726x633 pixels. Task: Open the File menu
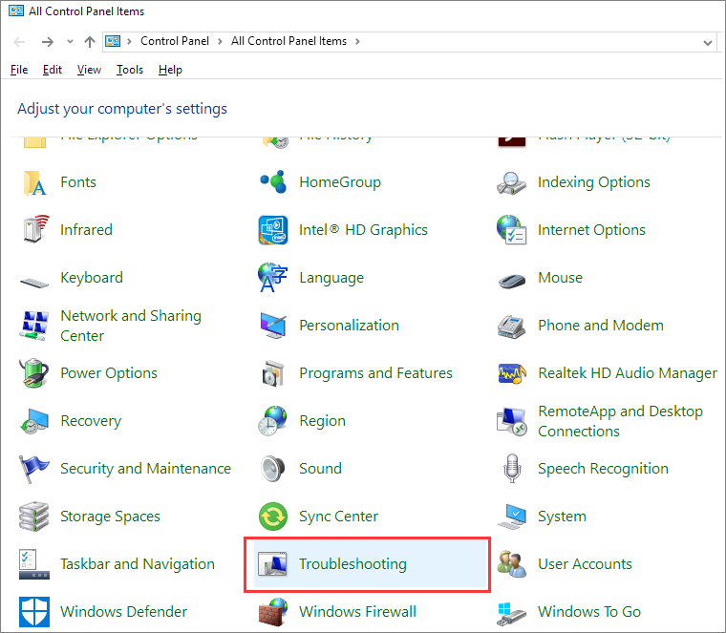pyautogui.click(x=19, y=70)
